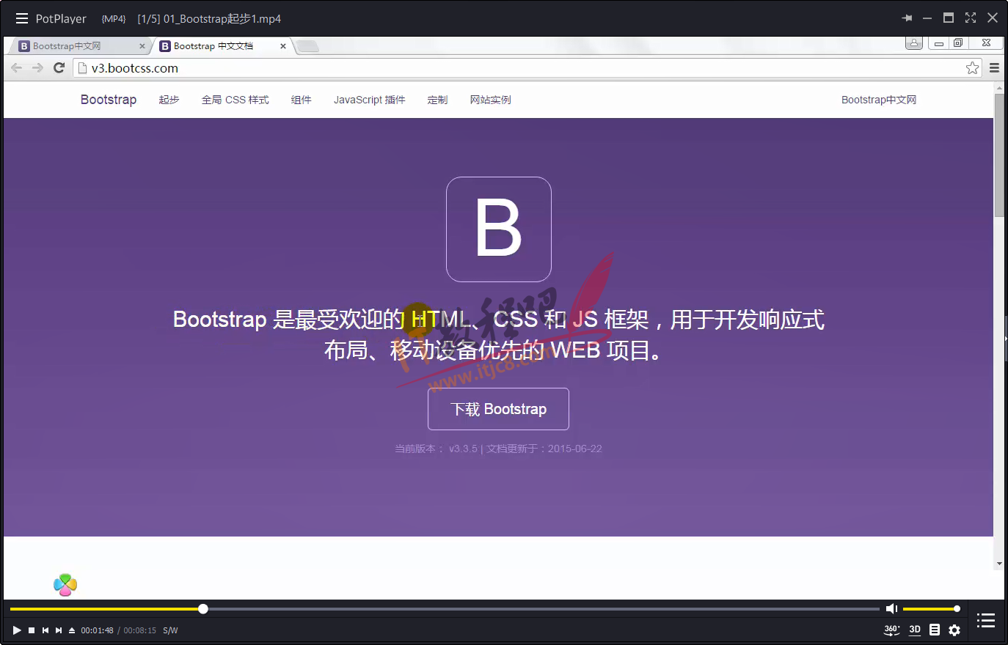Go back in browser history
This screenshot has height=645, width=1008.
16,68
